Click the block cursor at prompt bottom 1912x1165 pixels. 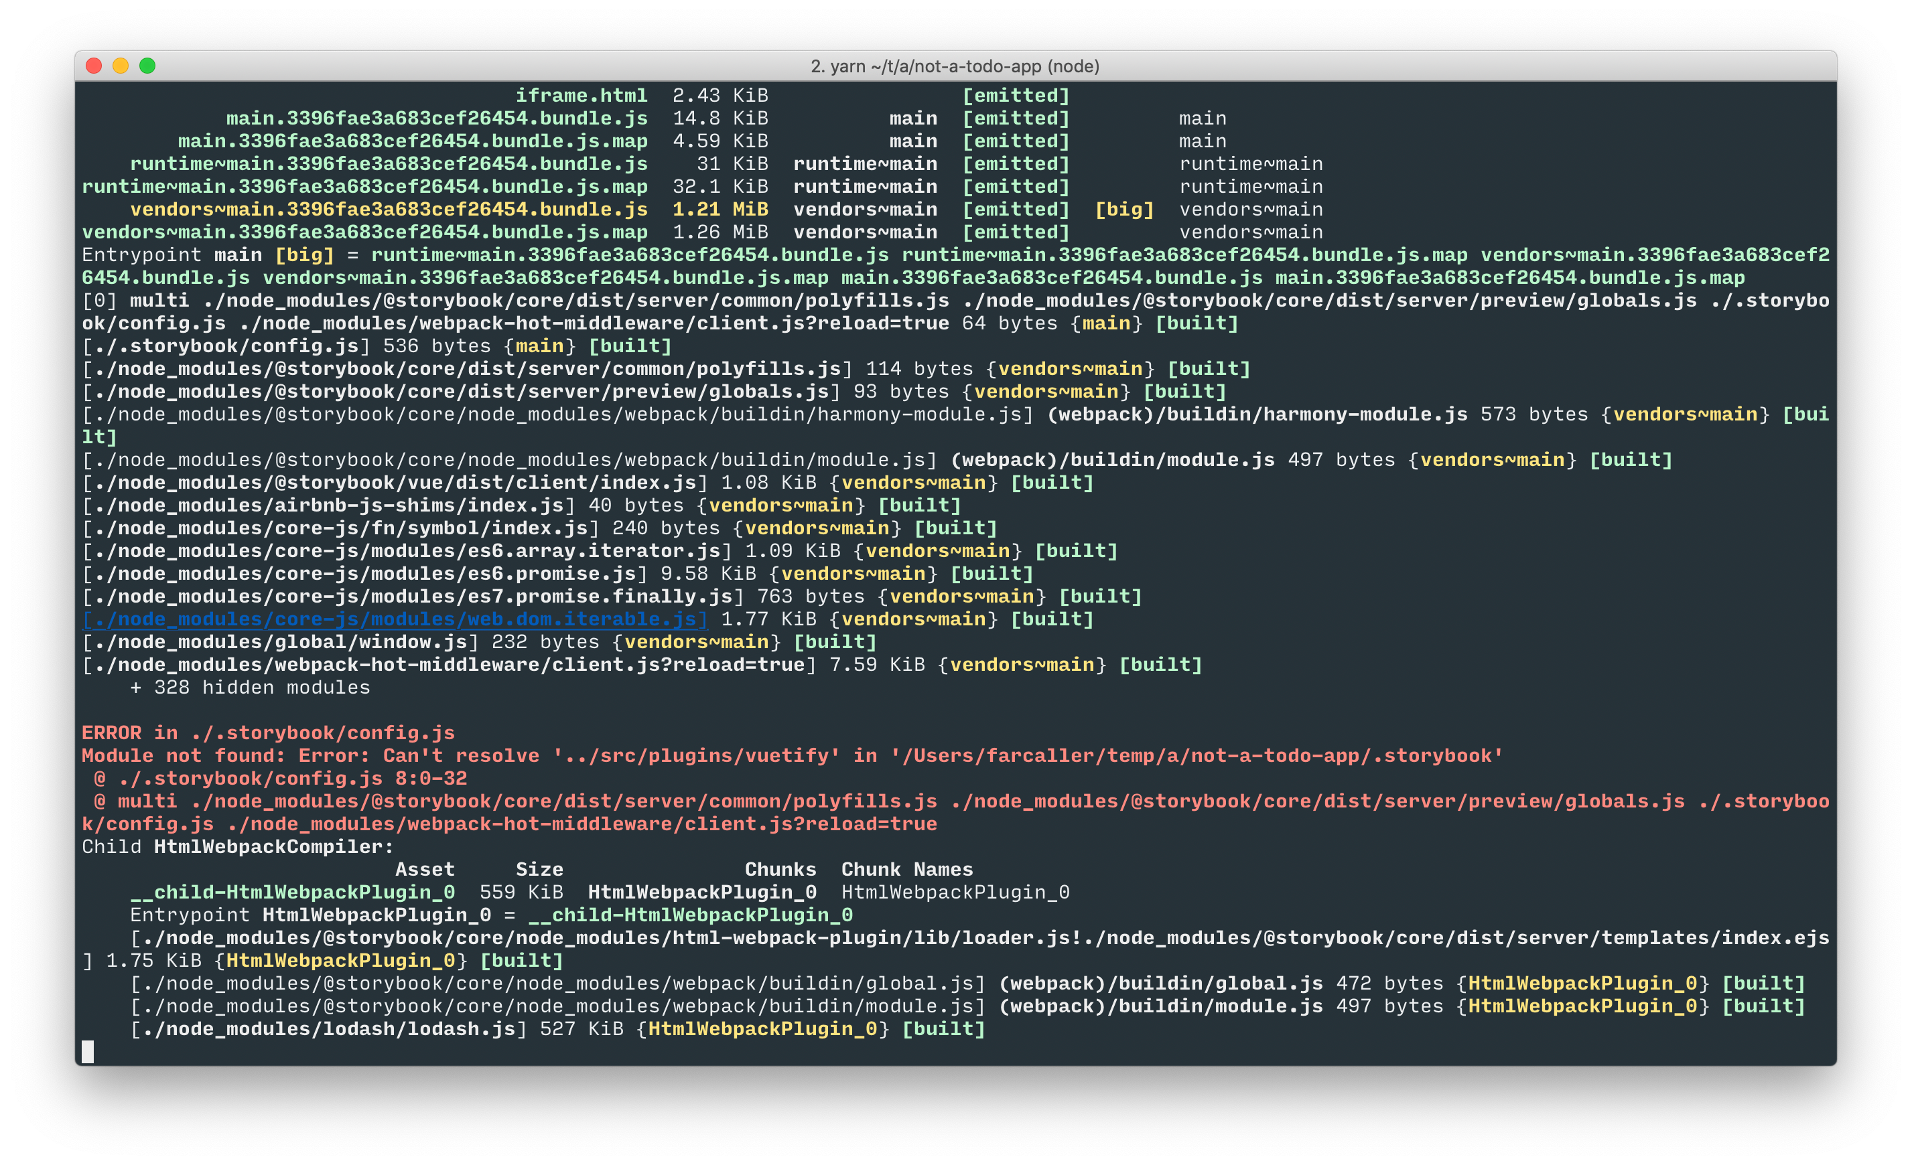[88, 1051]
